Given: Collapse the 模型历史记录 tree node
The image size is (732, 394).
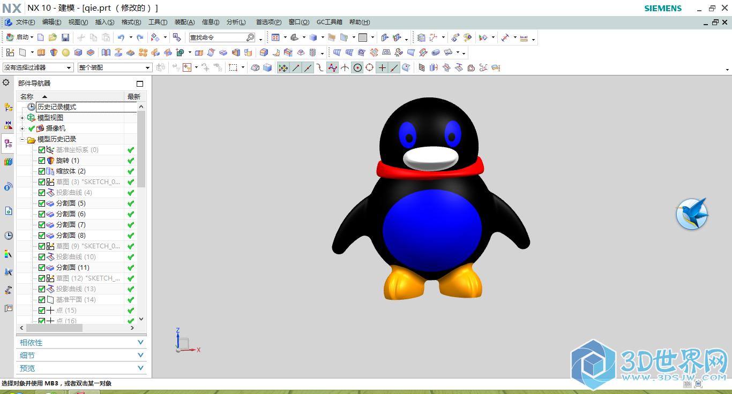Looking at the screenshot, I should [22, 139].
